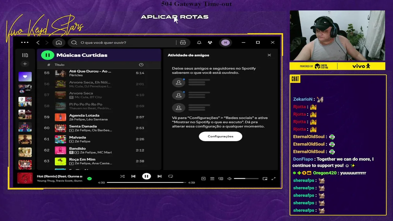Skip to next track
393x221 pixels.
pyautogui.click(x=159, y=176)
